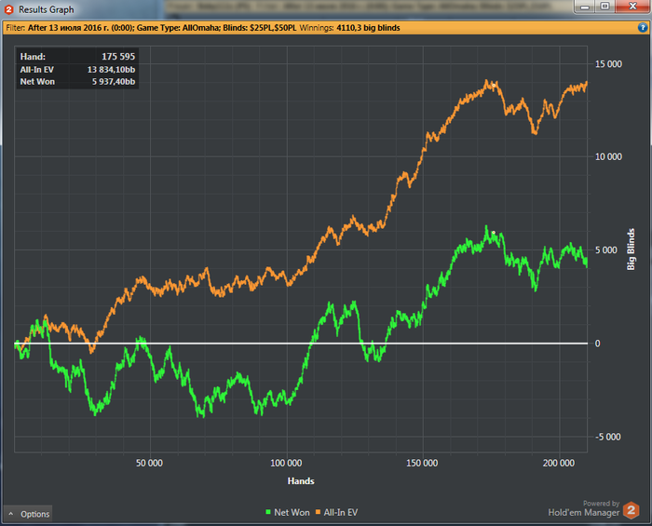Click the Big Blinds y-axis title
Image resolution: width=652 pixels, height=526 pixels.
point(632,250)
